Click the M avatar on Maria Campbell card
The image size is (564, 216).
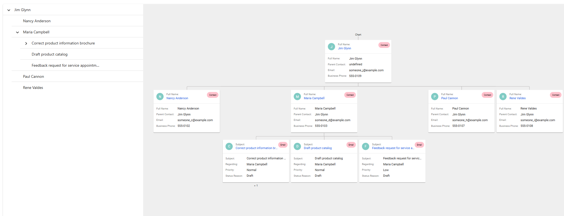297,96
